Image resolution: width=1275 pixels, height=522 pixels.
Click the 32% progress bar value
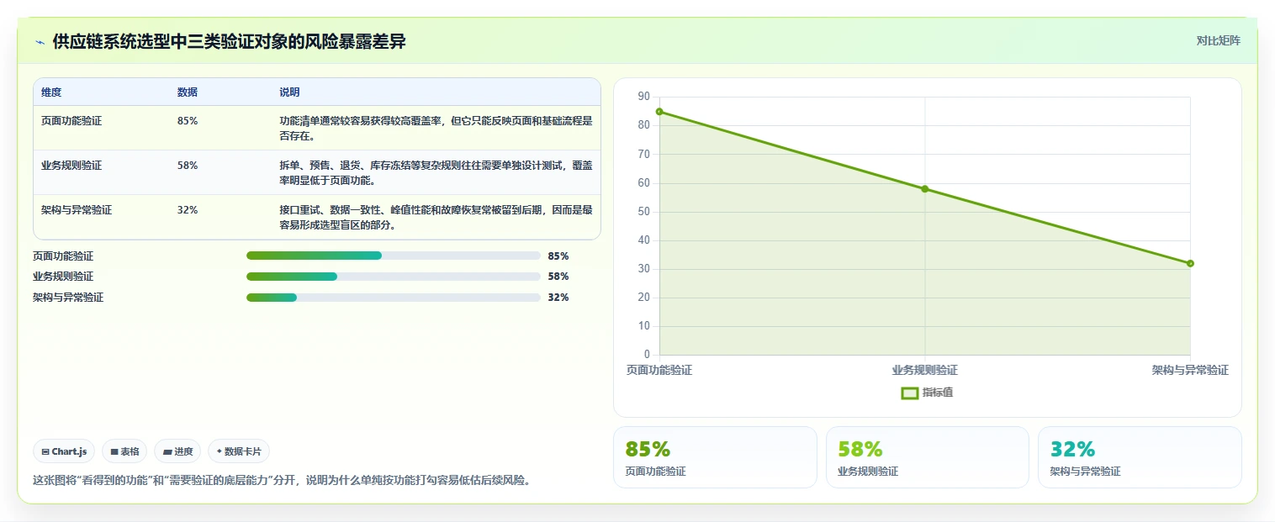coord(558,298)
